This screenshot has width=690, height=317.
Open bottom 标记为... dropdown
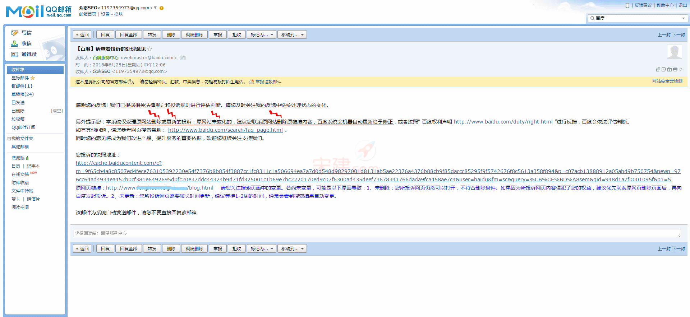coord(262,249)
